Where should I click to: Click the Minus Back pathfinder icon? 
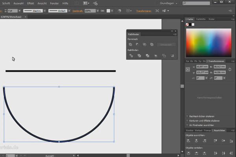172,56
